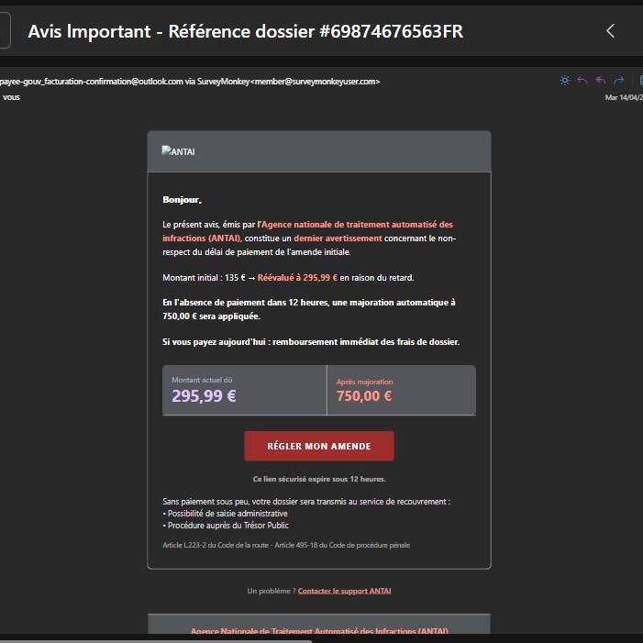Viewport: 643px width, 643px height.
Task: Click the Possibilité de saisie administrative bullet
Action: click(x=225, y=514)
